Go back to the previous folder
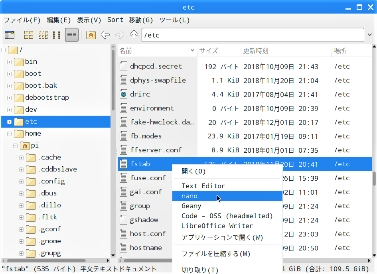 click(x=105, y=35)
